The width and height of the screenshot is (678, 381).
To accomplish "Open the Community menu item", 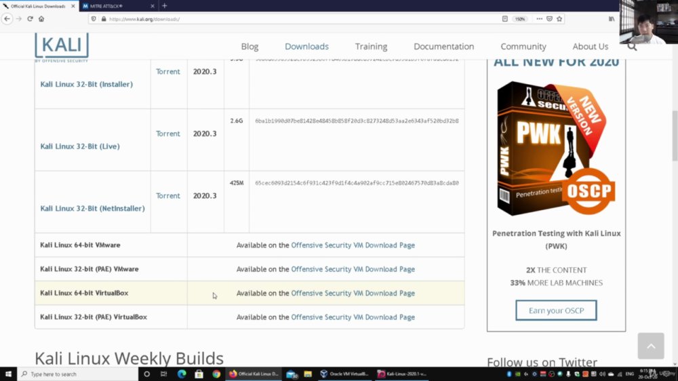I will pyautogui.click(x=523, y=46).
